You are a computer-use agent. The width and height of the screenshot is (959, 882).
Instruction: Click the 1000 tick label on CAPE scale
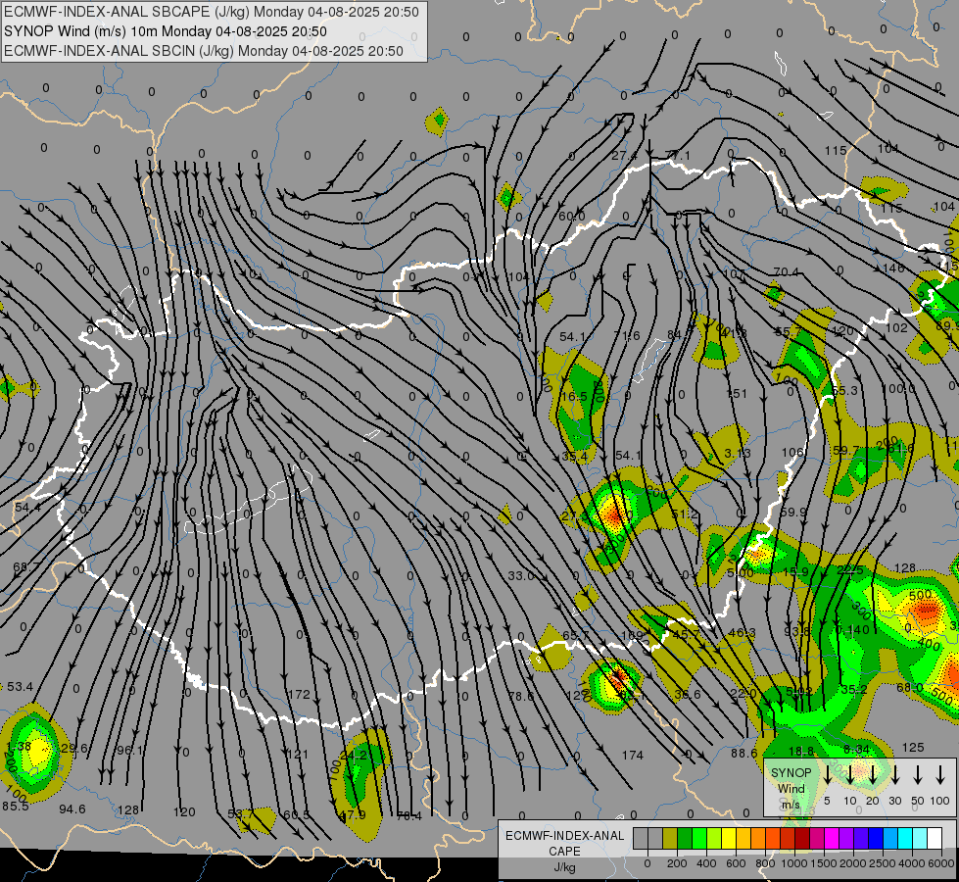794,863
